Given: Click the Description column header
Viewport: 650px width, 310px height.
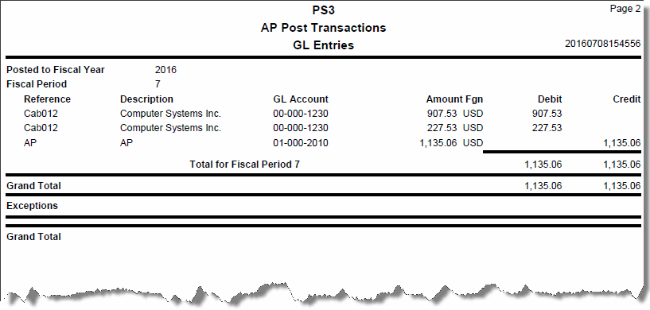Looking at the screenshot, I should (x=146, y=99).
